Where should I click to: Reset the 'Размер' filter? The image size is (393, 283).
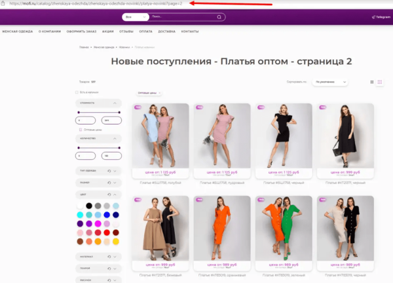pyautogui.click(x=109, y=183)
